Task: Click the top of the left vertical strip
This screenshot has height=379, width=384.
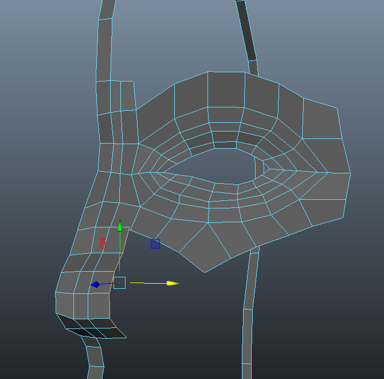Action: (107, 9)
